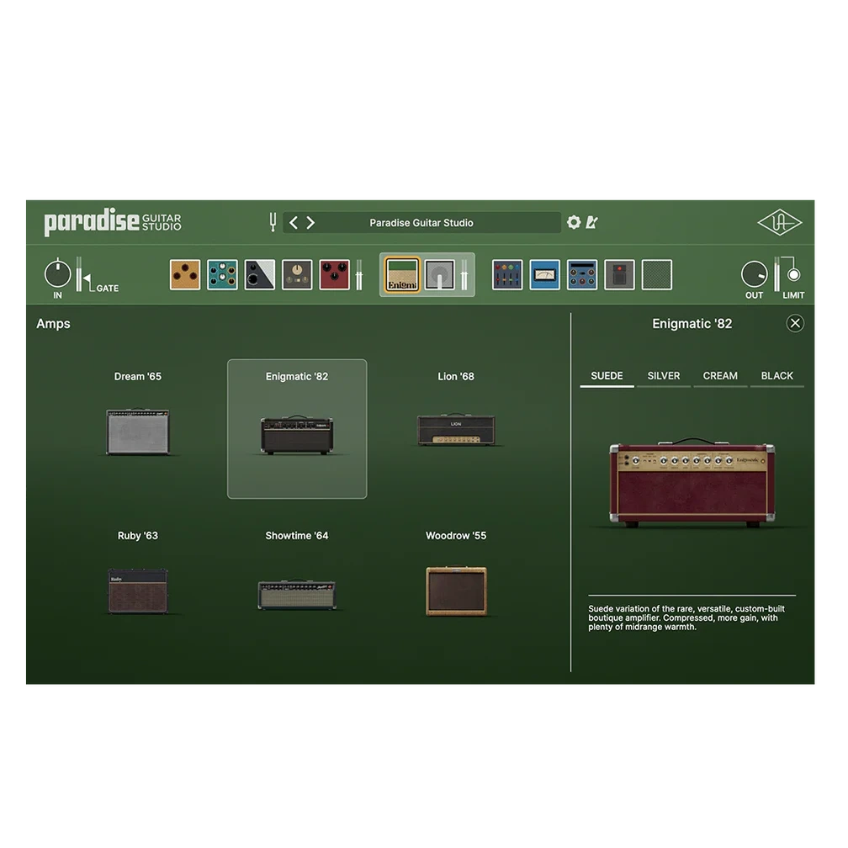Click the Amps section heading
Screen dimensions: 848x848
coord(53,323)
